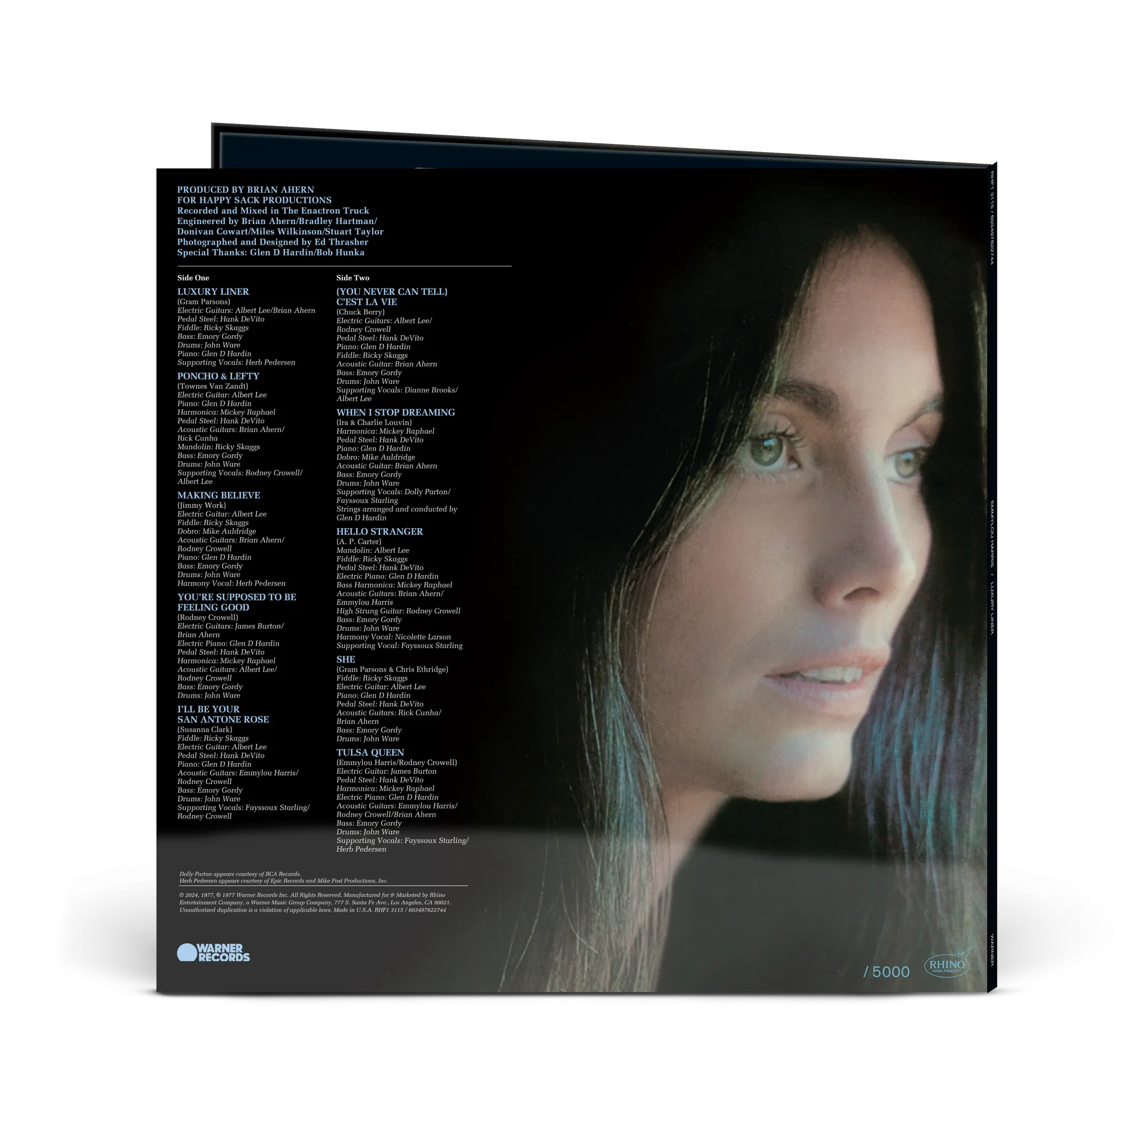This screenshot has width=1143, height=1143.
Task: Click 'Dolly Parton appears courtesy of RCA Records'
Action: [x=240, y=874]
